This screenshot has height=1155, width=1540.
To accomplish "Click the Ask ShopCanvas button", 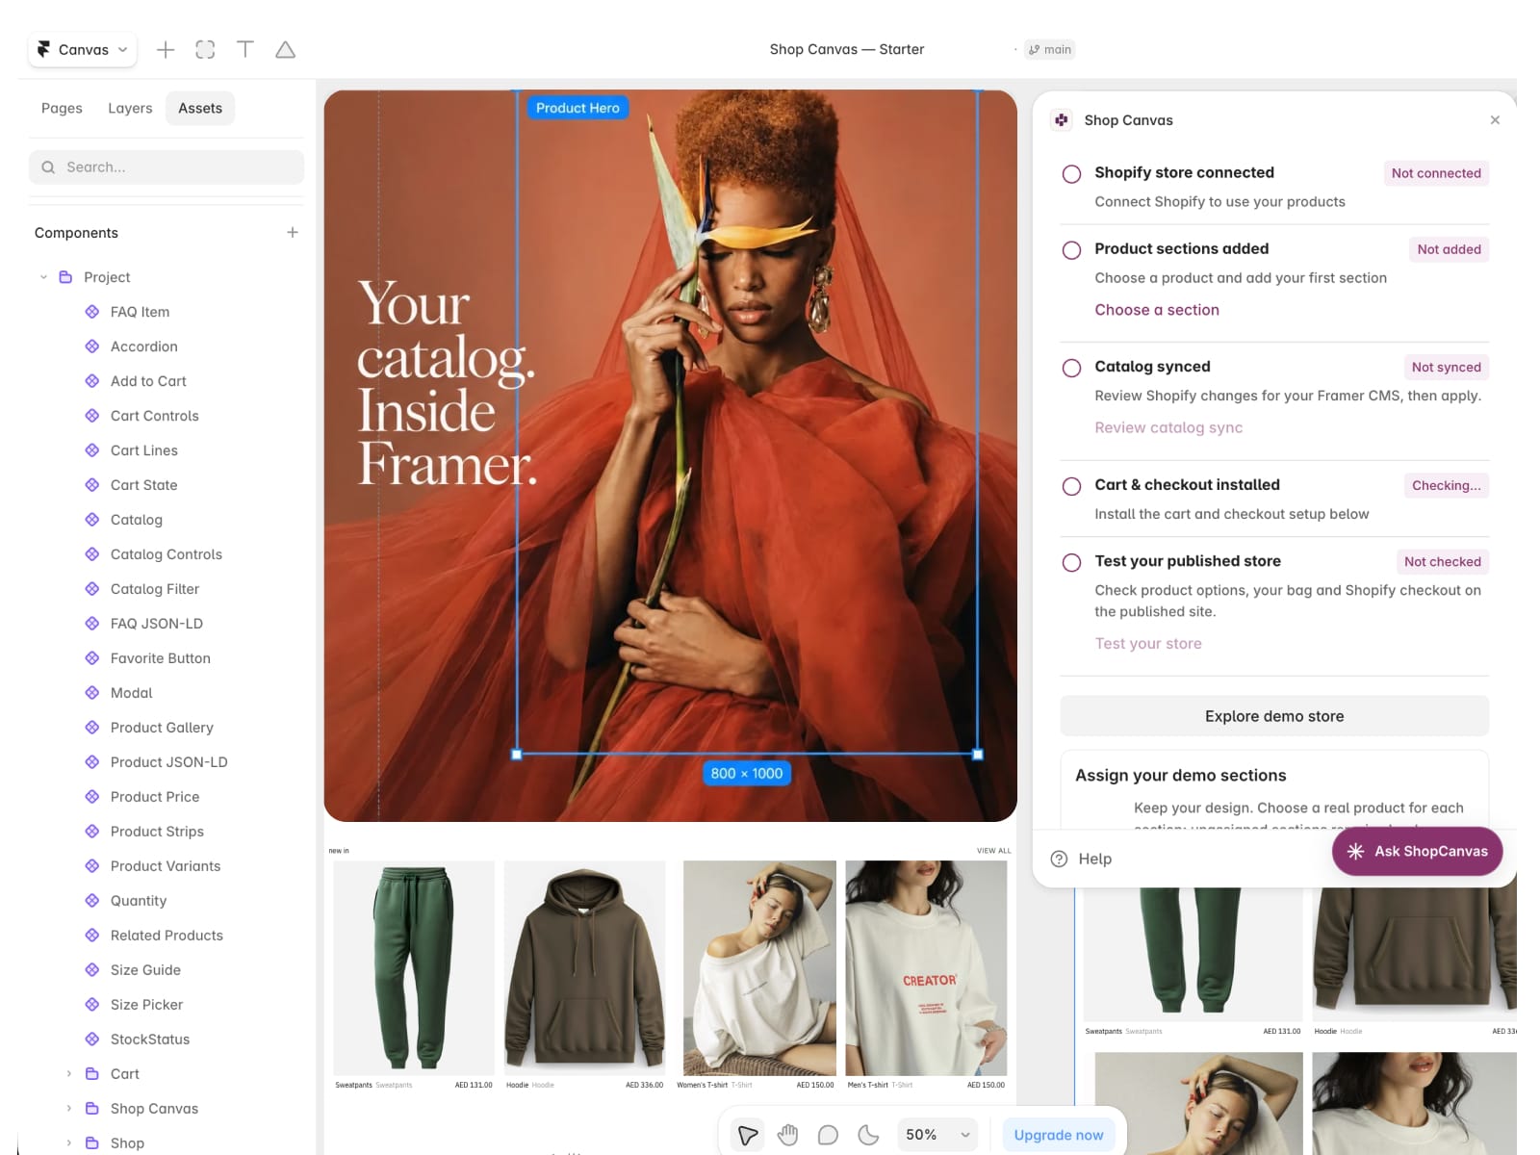I will pyautogui.click(x=1417, y=851).
